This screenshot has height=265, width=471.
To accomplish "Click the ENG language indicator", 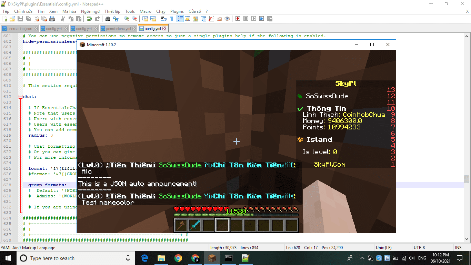I will tap(422, 258).
